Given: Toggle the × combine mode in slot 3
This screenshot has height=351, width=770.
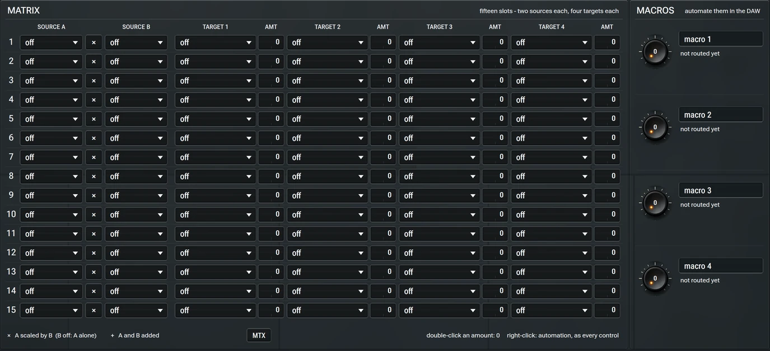Looking at the screenshot, I should pyautogui.click(x=94, y=81).
